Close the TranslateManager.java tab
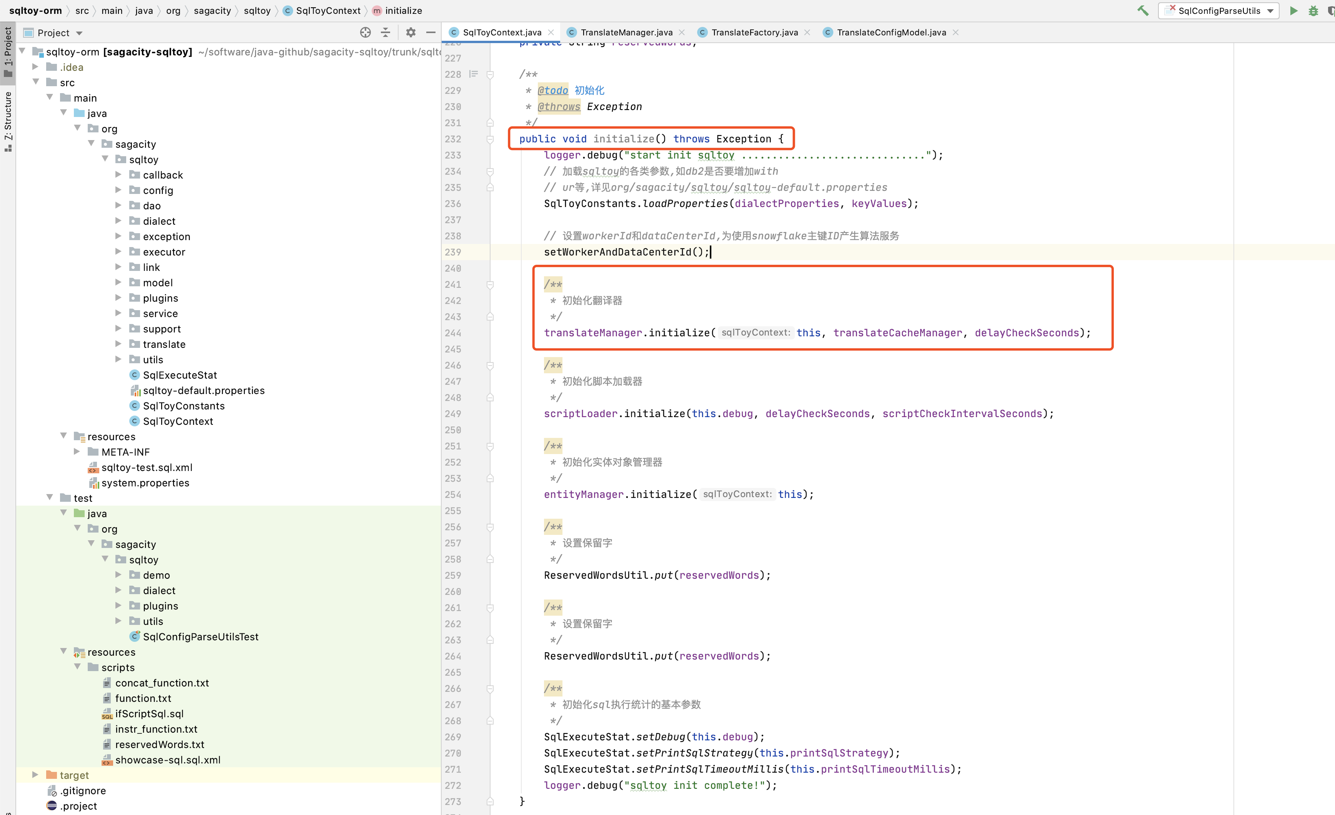The height and width of the screenshot is (815, 1335). pos(682,32)
